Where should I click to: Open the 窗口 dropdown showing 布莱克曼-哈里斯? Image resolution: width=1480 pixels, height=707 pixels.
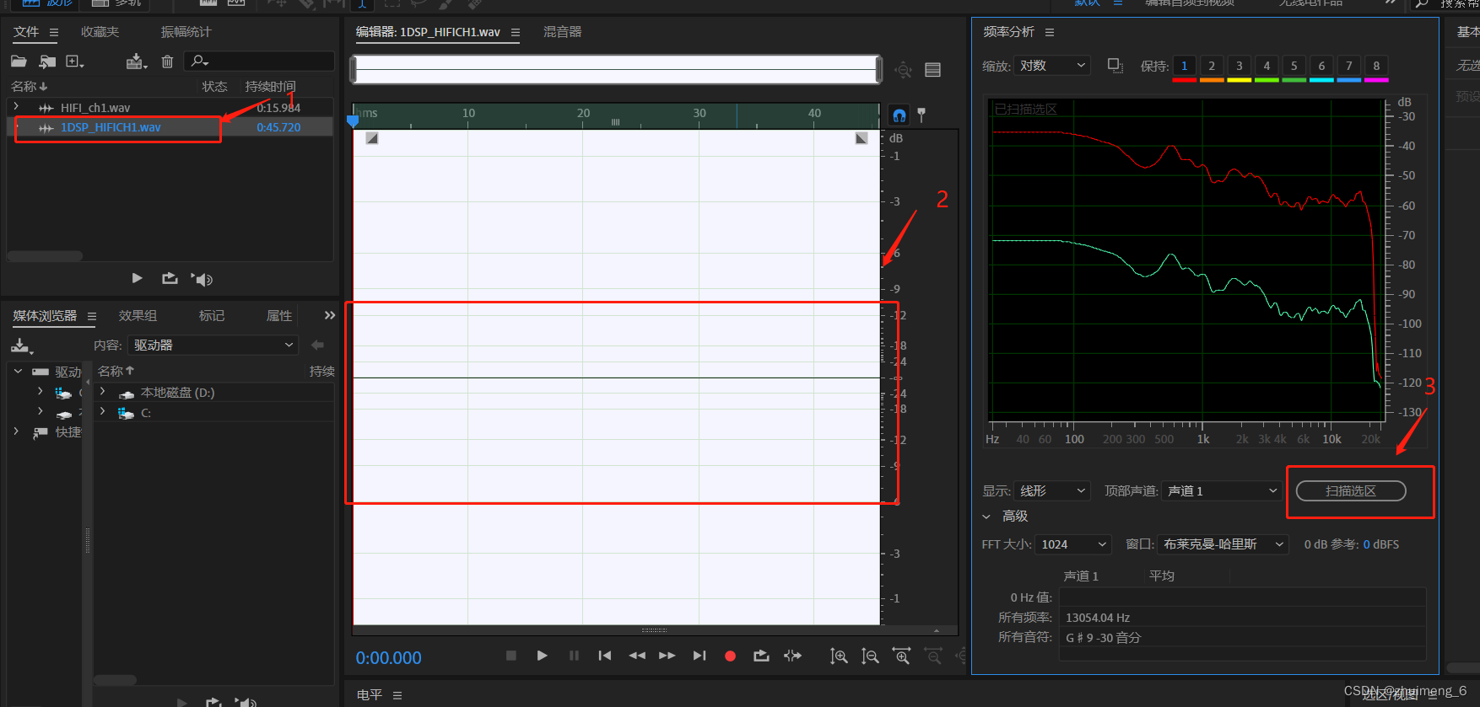(x=1223, y=544)
